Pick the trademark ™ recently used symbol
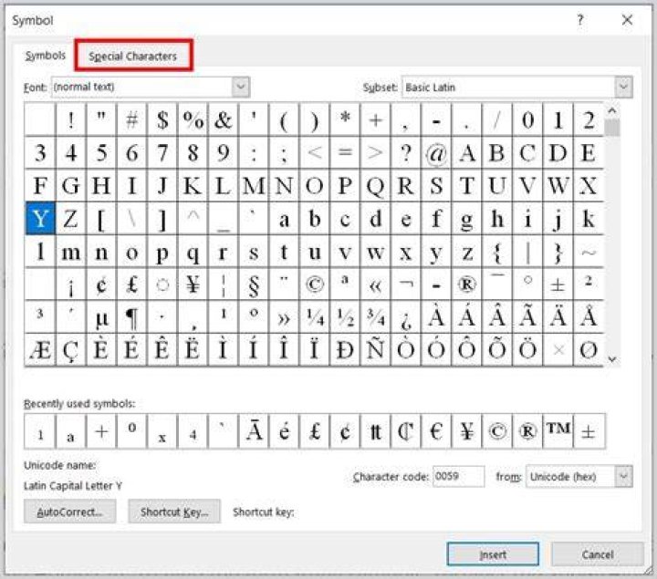The height and width of the screenshot is (579, 657). click(x=558, y=431)
